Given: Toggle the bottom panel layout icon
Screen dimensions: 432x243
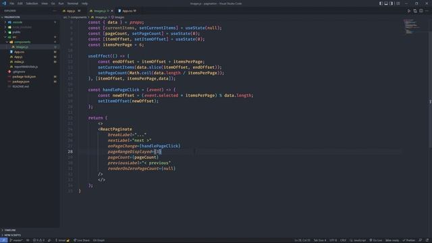Looking at the screenshot, I should pyautogui.click(x=386, y=3).
